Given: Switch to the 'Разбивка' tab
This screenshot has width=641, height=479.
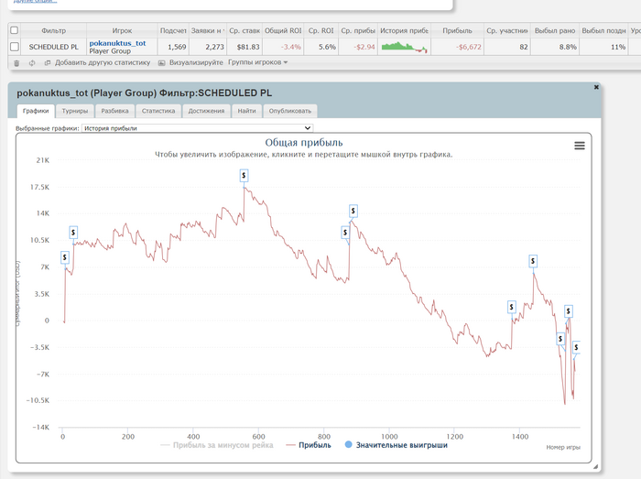Looking at the screenshot, I should point(114,111).
